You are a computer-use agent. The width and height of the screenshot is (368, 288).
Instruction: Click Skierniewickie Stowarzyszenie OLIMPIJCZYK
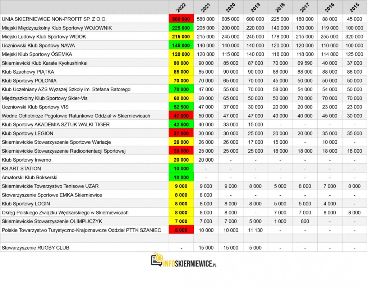coord(52,222)
